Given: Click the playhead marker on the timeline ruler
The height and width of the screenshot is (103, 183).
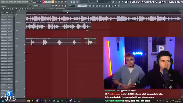Looking at the screenshot, I should pyautogui.click(x=67, y=13).
